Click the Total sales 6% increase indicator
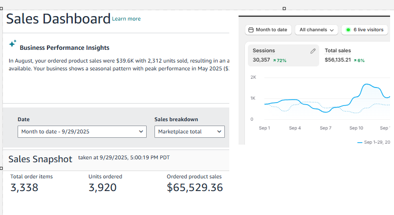 coord(359,61)
